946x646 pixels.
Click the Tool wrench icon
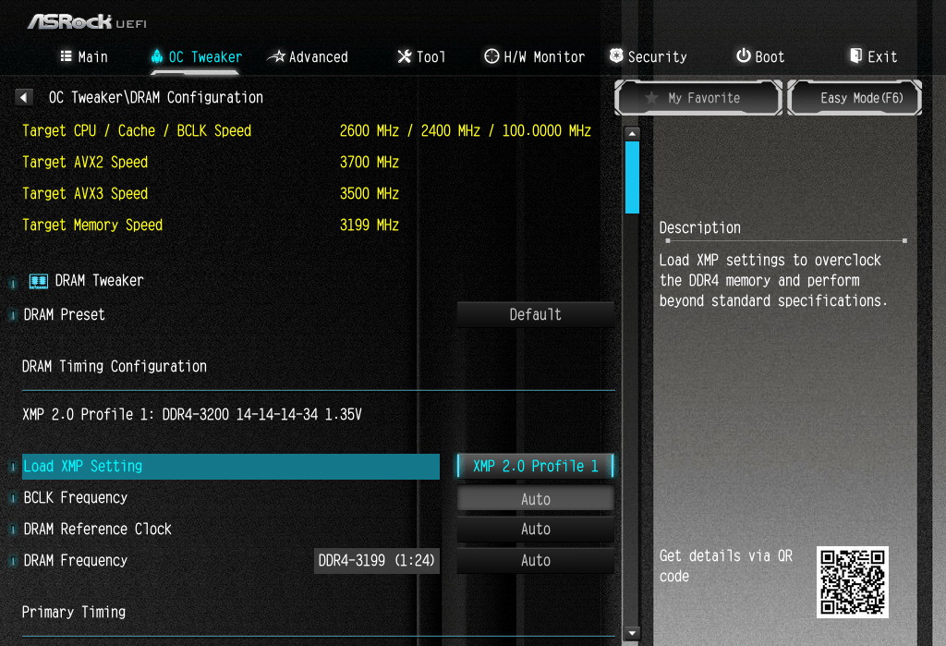405,56
